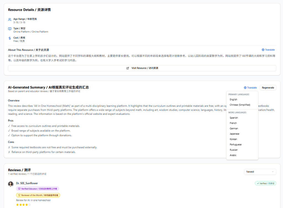Select English from the language menu

click(x=234, y=100)
